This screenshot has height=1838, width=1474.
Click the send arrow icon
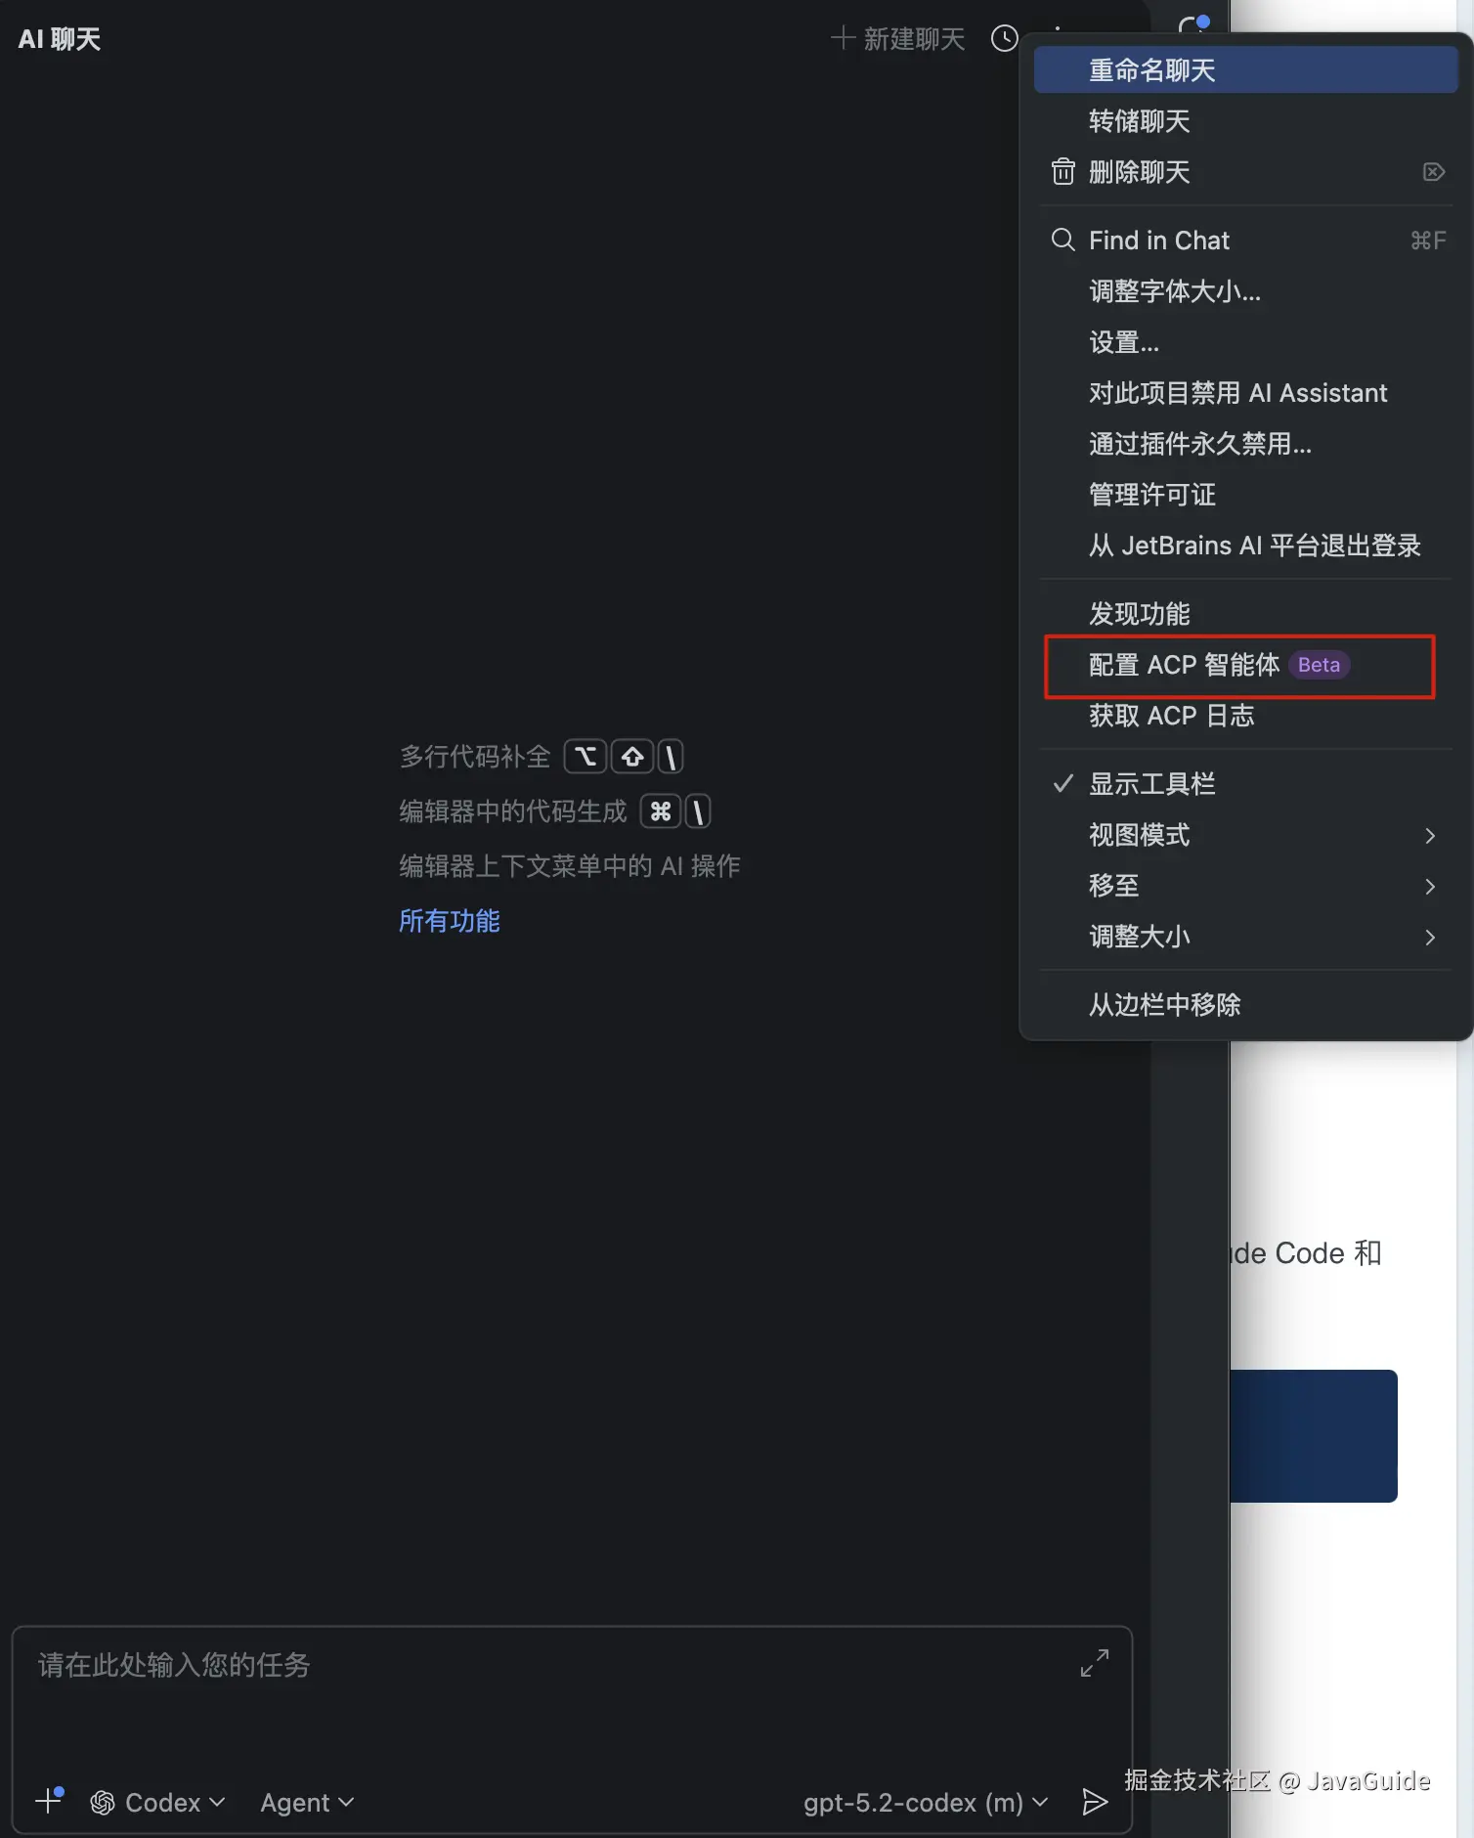pyautogui.click(x=1095, y=1802)
